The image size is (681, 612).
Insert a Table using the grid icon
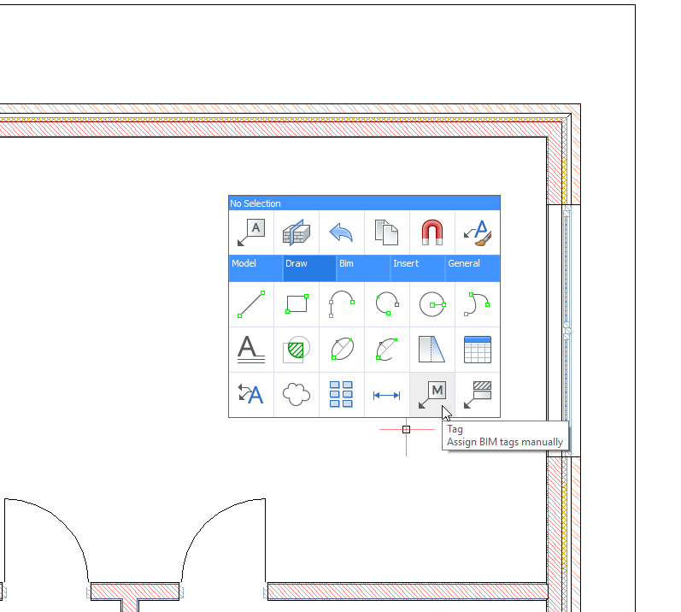[x=478, y=350]
